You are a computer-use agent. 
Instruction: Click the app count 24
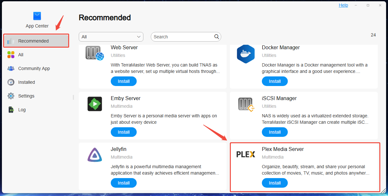tap(373, 35)
